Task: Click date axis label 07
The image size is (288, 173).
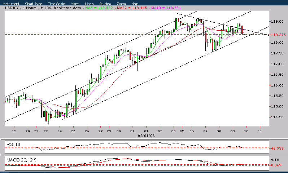Action: coord(205,131)
